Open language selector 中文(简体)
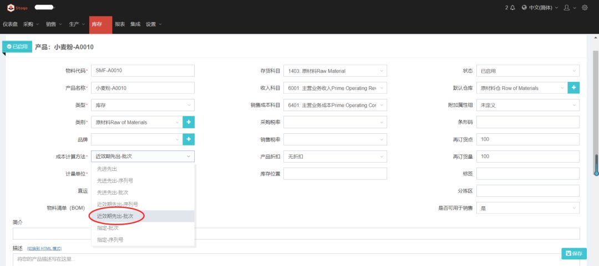The width and height of the screenshot is (599, 266). pyautogui.click(x=537, y=8)
